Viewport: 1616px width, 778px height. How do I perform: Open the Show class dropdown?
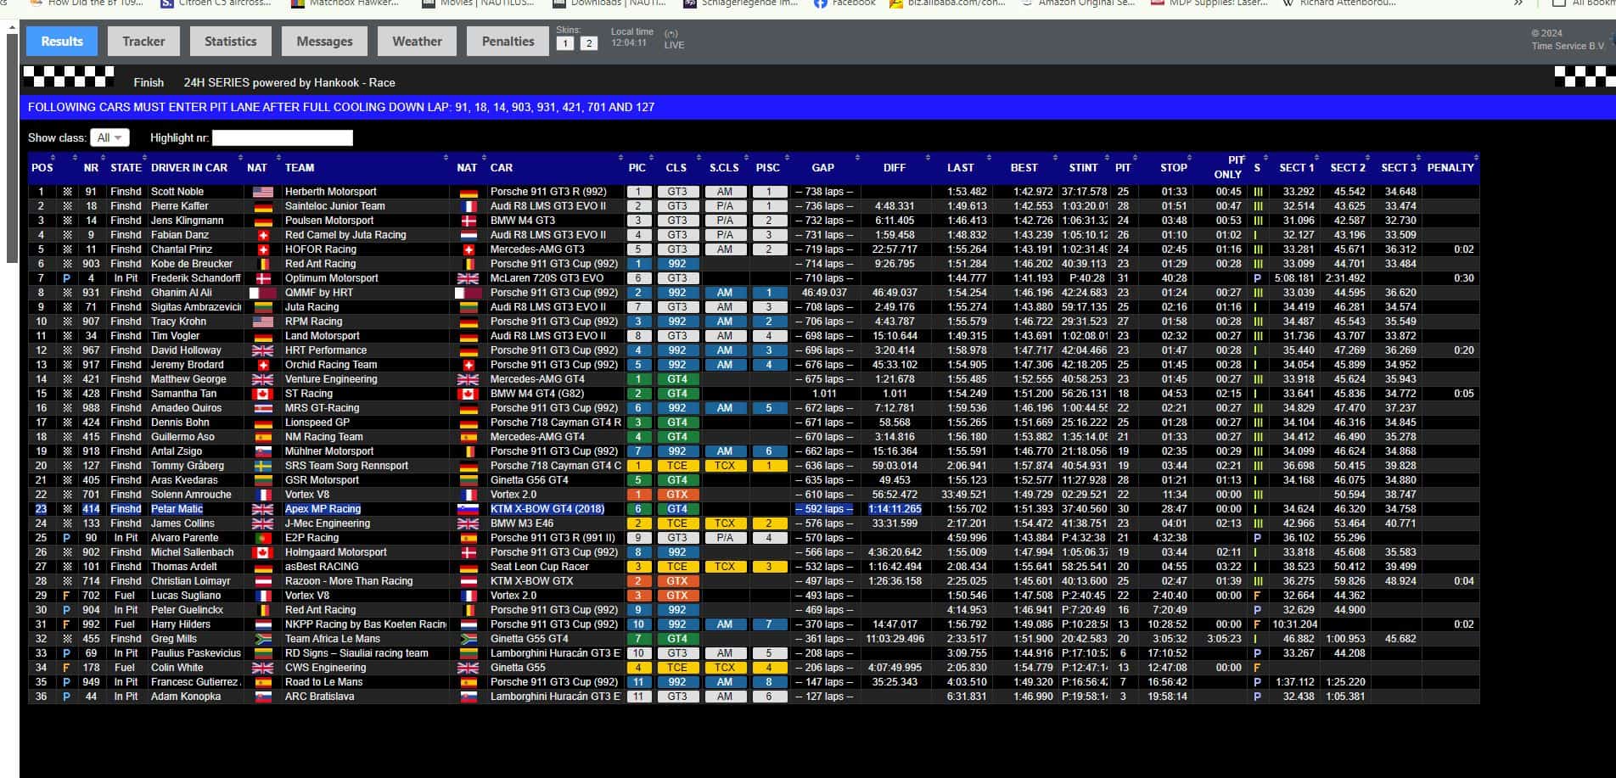click(109, 137)
